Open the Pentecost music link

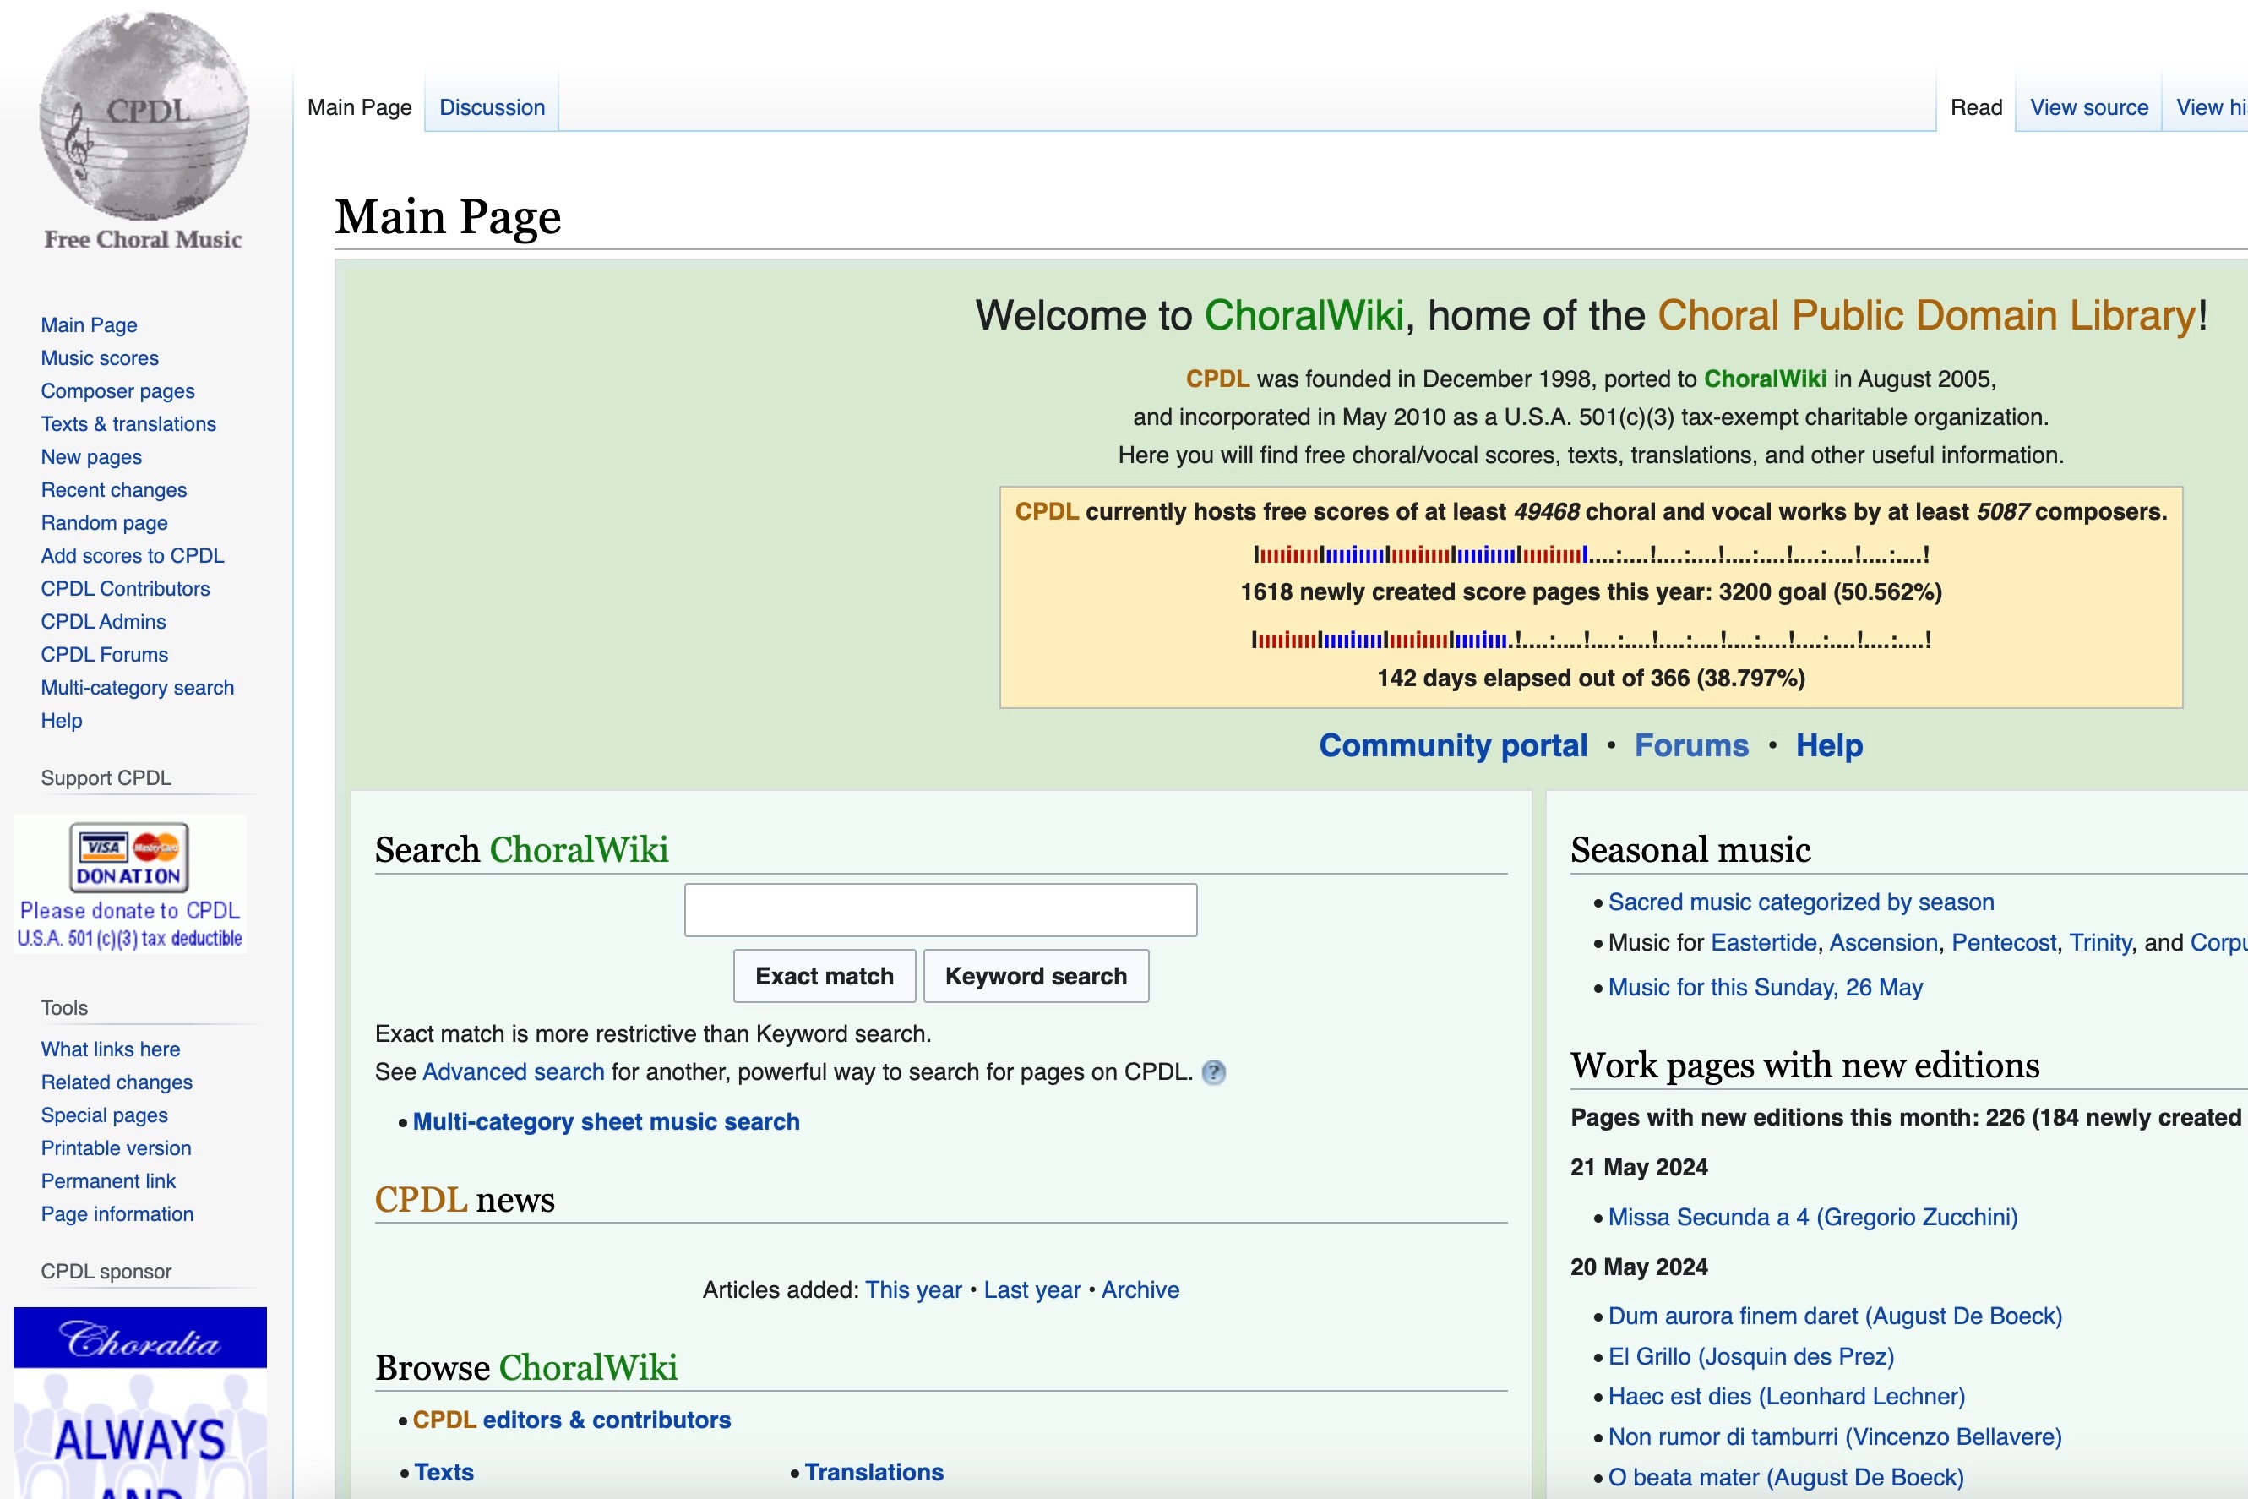coord(2003,944)
